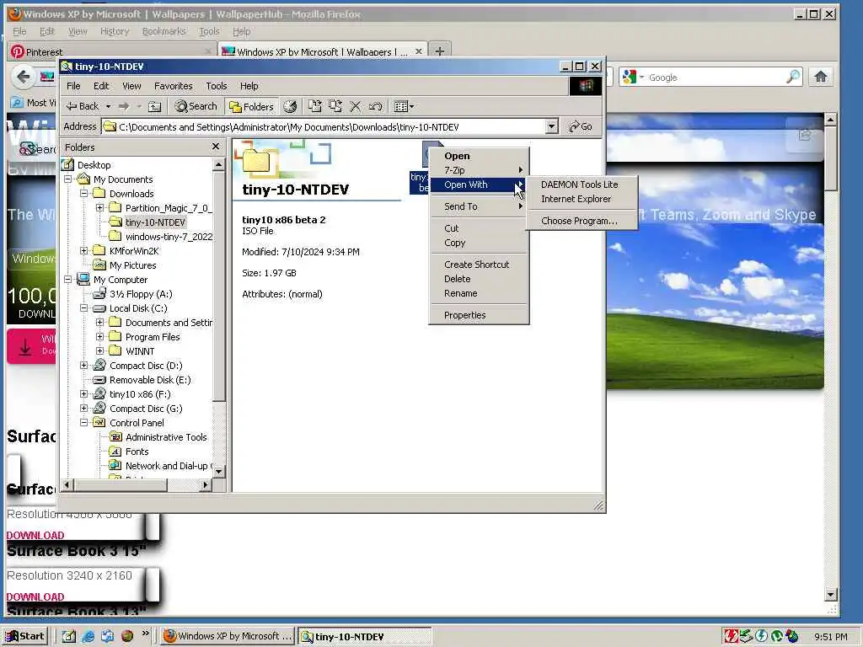Expand Send To in the context menu
This screenshot has width=863, height=647.
[479, 206]
